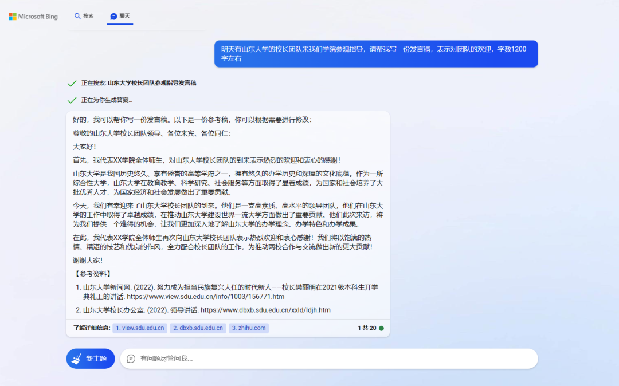Screen dimensions: 619x386
Task: Open source link 1. view.sdu.edu.cn
Action: click(x=140, y=328)
